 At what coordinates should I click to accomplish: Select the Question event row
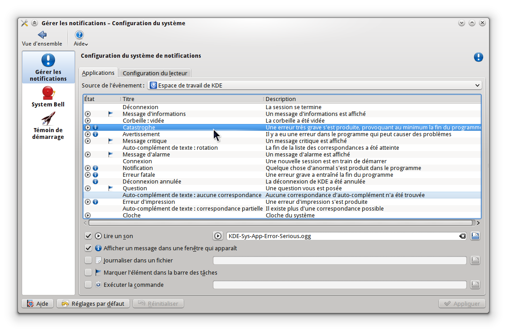pyautogui.click(x=282, y=188)
